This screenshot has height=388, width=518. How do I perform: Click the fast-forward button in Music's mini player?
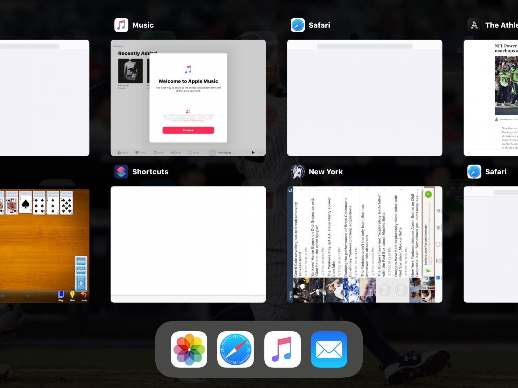click(261, 153)
